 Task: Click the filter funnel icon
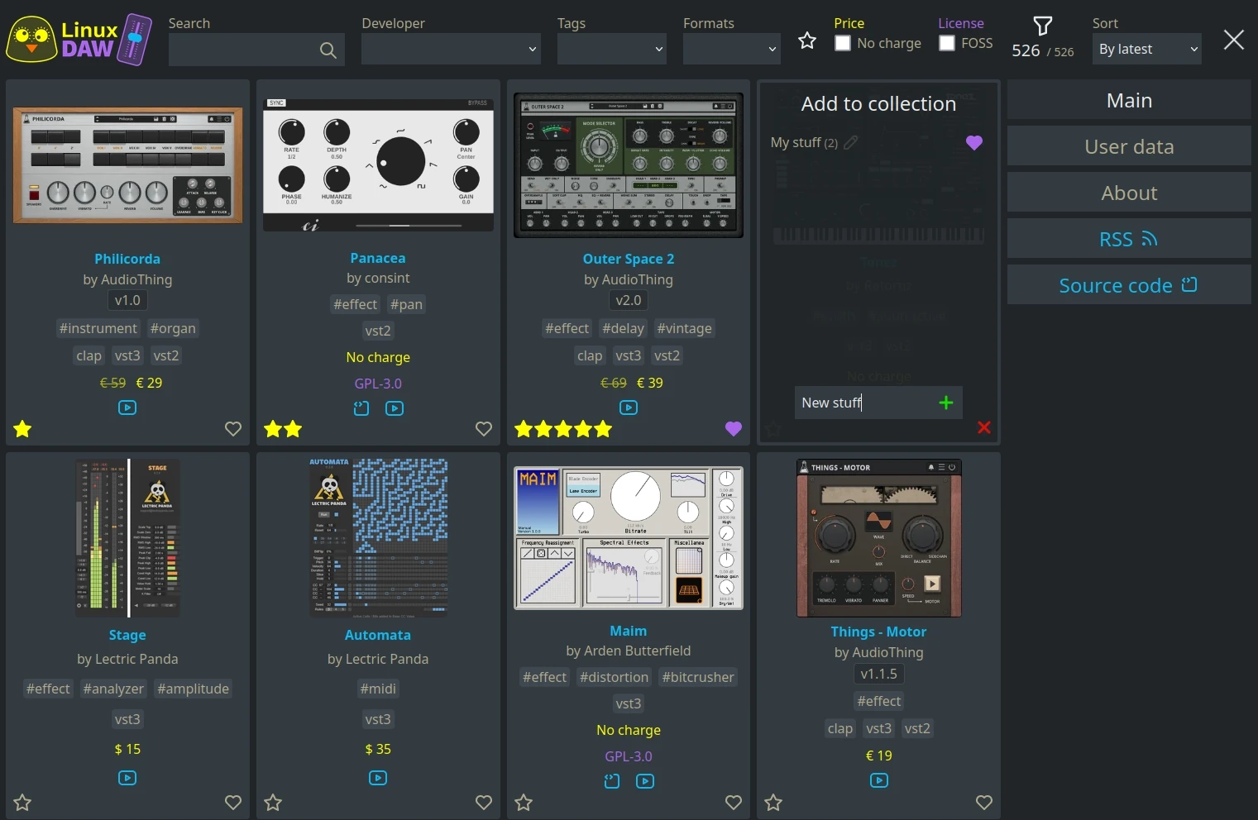[1043, 26]
